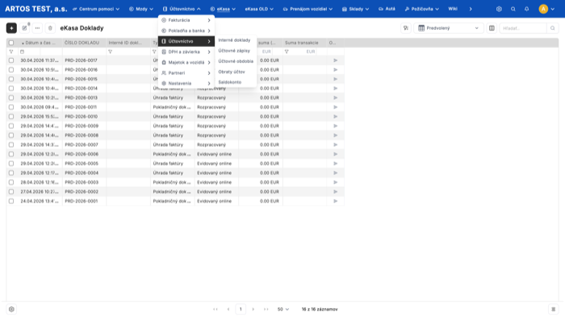Collapse the open Účtovníctvo navbar menu
This screenshot has height=317, width=565.
182,9
